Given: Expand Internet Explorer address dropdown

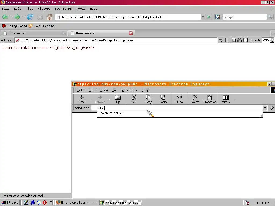Looking at the screenshot, I should 265,108.
